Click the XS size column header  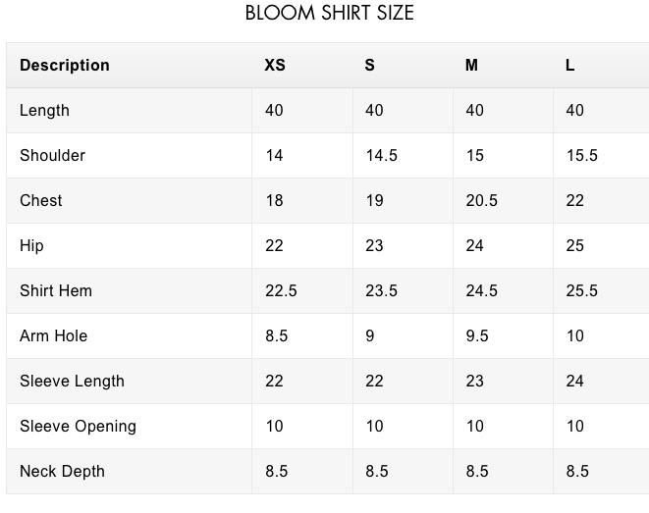(x=275, y=66)
